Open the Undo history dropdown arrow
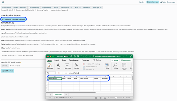 point(83,56)
